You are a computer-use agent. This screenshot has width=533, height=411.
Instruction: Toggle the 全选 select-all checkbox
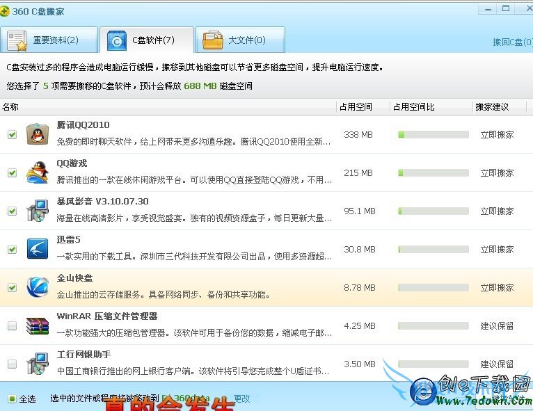click(x=12, y=398)
